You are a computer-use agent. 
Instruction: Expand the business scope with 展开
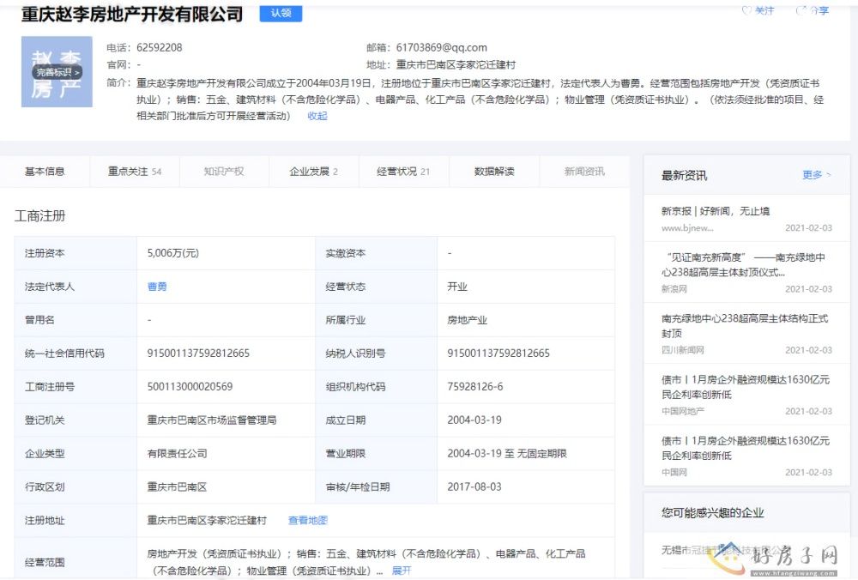click(402, 570)
